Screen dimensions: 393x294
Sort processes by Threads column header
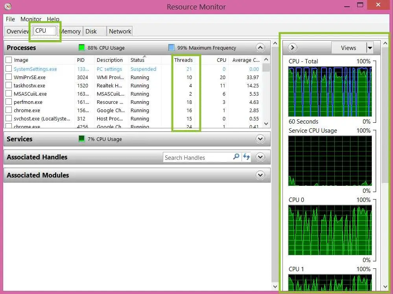183,60
